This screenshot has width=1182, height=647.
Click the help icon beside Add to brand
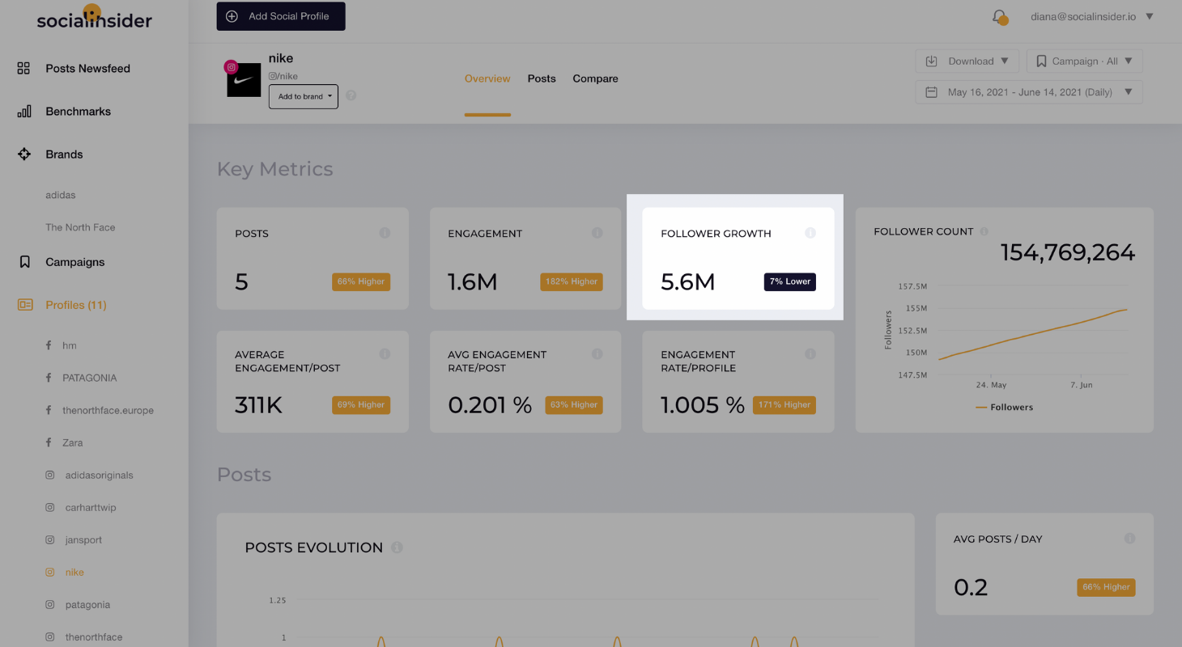pyautogui.click(x=351, y=95)
